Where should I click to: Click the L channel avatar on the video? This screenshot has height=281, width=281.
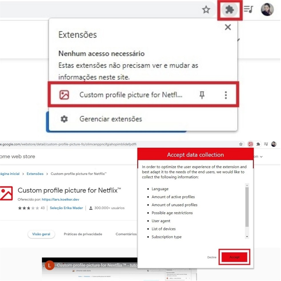tap(49, 265)
